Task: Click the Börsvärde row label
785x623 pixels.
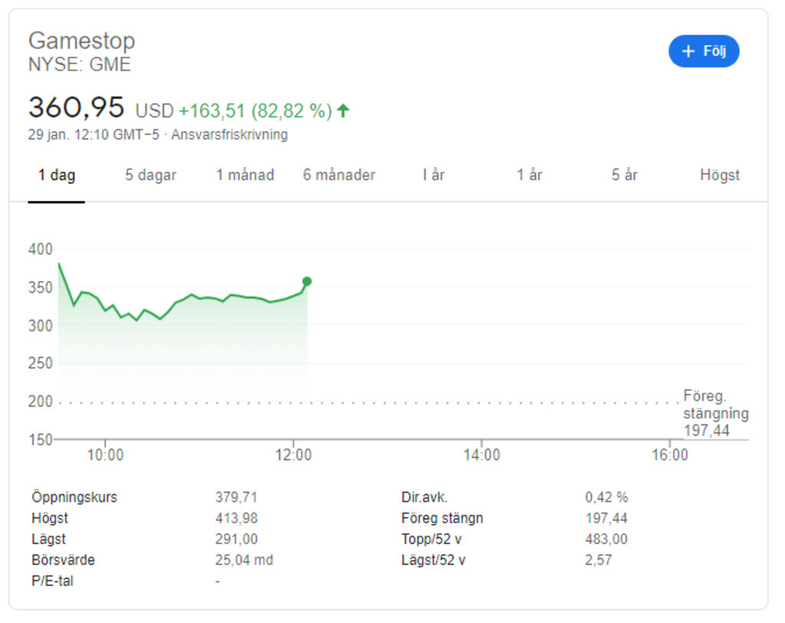Action: pyautogui.click(x=64, y=560)
